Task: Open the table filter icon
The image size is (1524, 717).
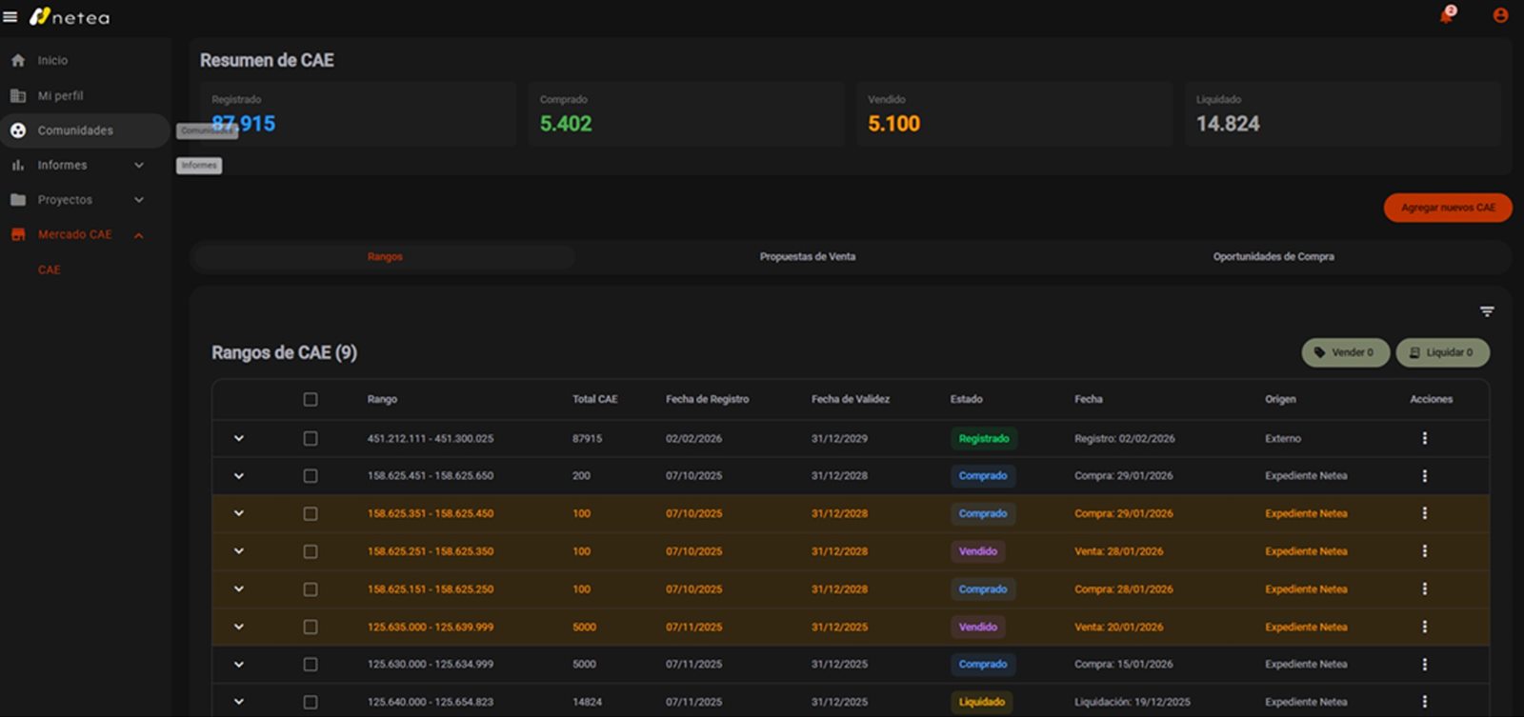Action: [1487, 311]
